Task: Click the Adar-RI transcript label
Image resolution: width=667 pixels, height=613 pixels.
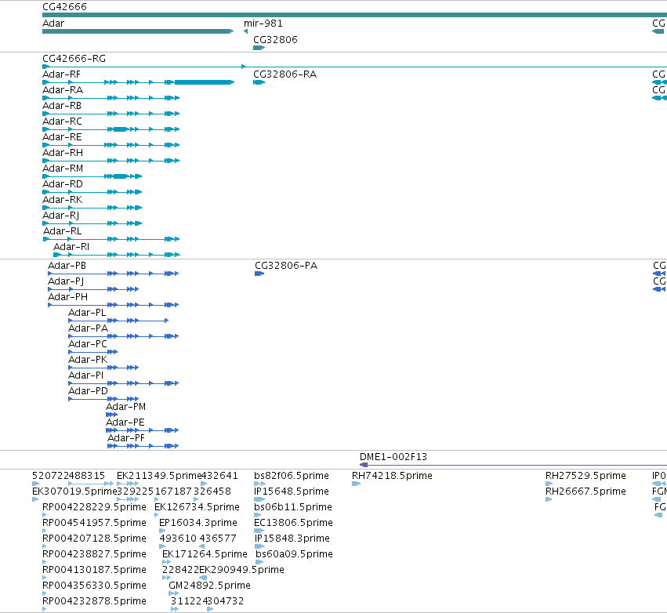Action: pyautogui.click(x=71, y=247)
